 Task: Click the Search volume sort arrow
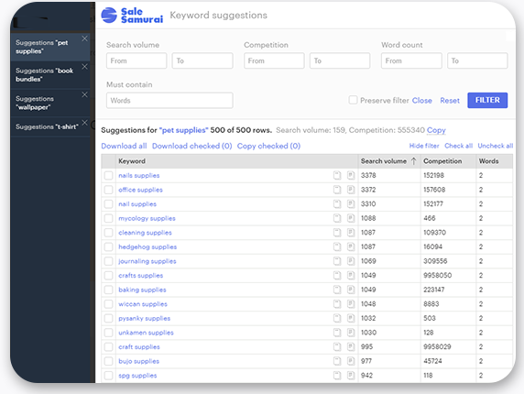click(x=414, y=161)
